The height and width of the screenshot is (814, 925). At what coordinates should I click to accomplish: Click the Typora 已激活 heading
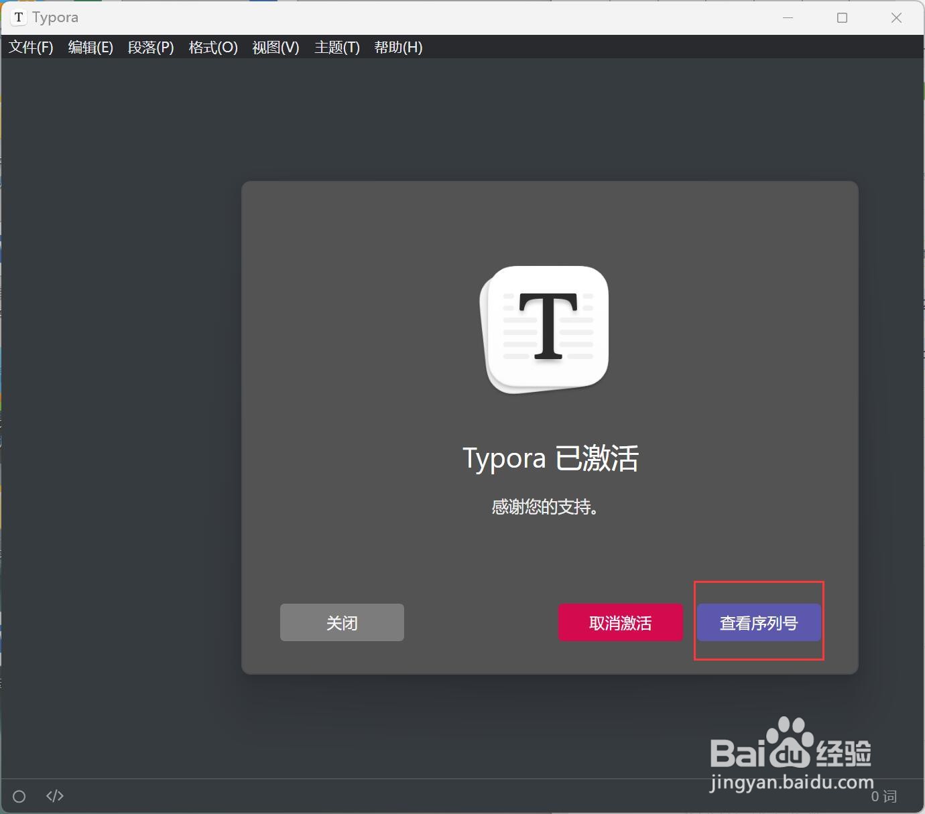pos(550,458)
